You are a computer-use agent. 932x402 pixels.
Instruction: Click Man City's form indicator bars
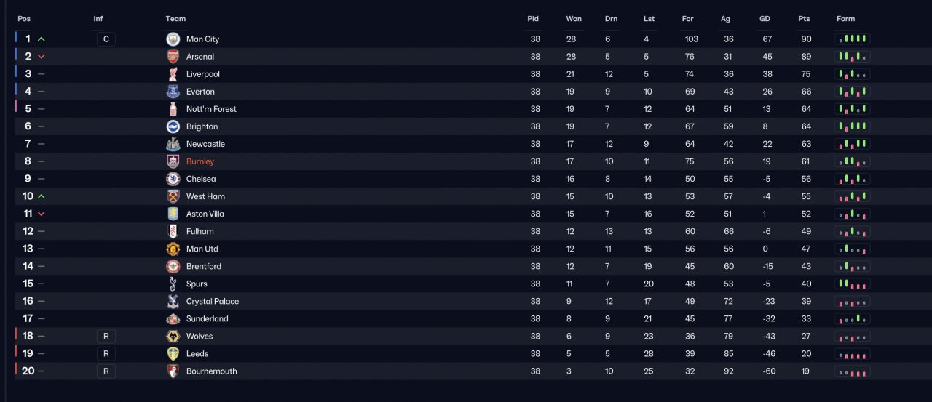pyautogui.click(x=852, y=39)
